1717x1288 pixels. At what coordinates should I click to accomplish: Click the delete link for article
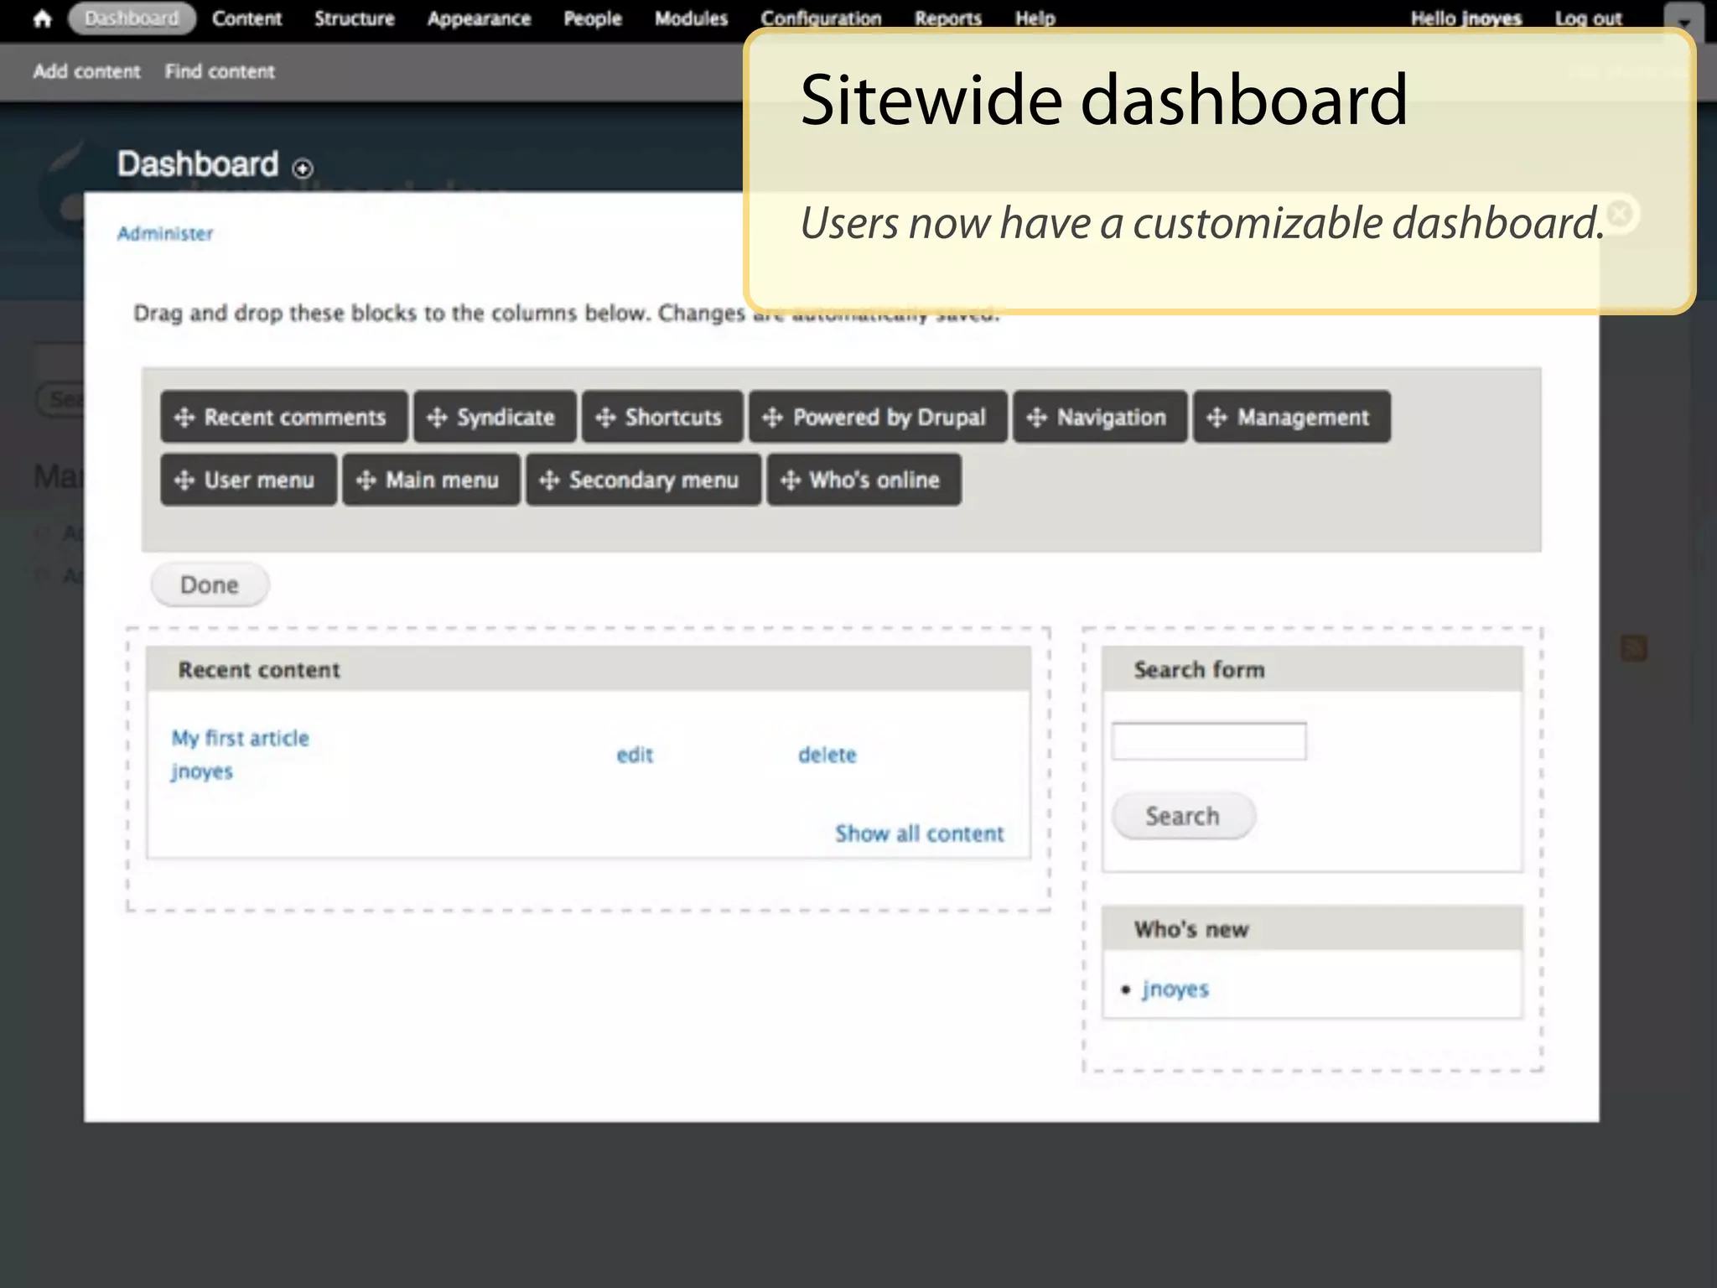coord(827,755)
